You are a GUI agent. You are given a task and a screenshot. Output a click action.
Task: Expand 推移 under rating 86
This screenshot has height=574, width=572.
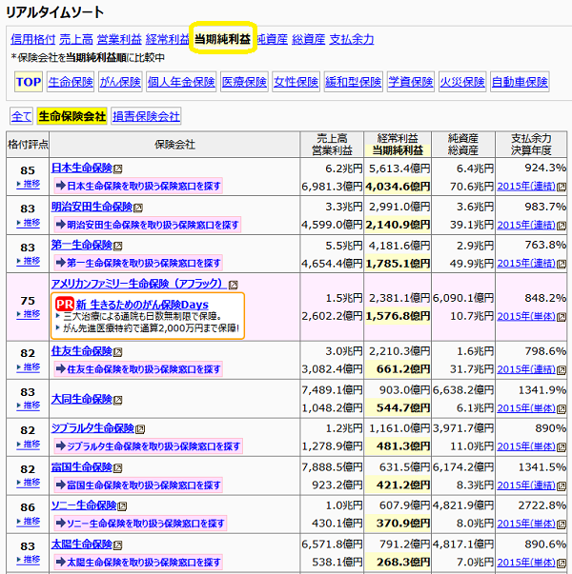coord(29,521)
